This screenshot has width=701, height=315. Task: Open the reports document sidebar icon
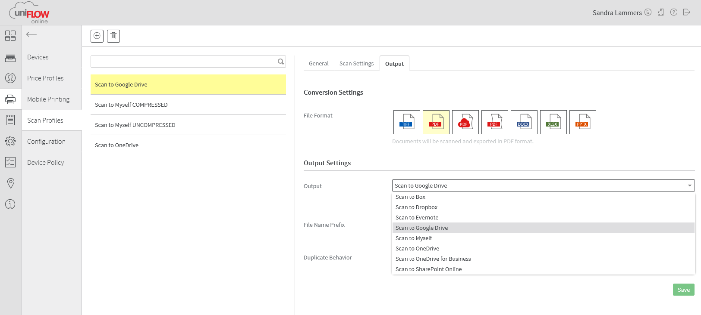[10, 120]
